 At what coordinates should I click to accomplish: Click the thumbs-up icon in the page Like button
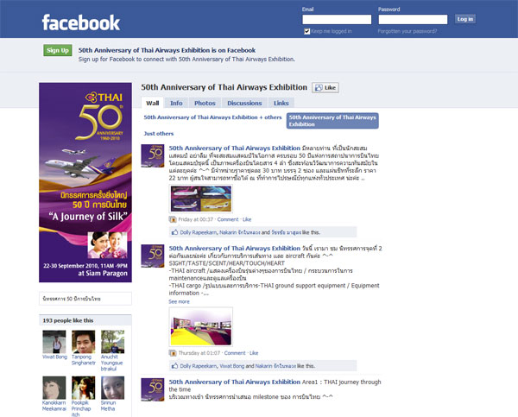[x=319, y=88]
